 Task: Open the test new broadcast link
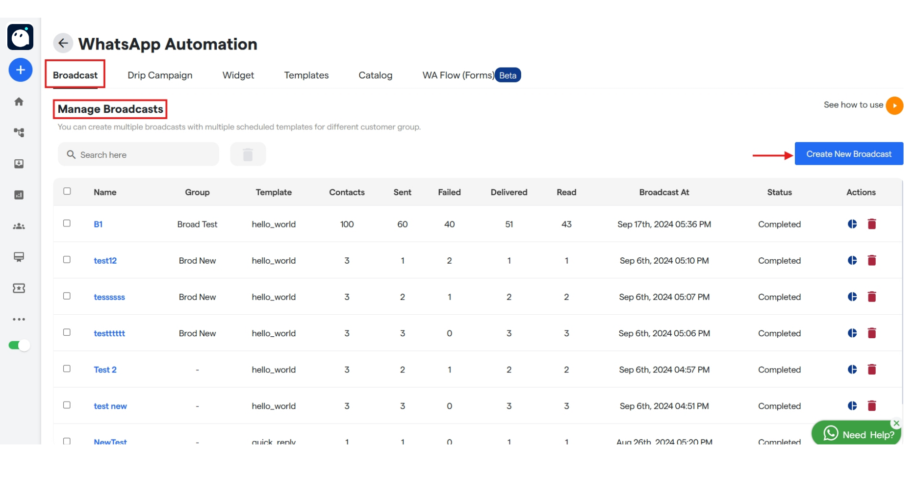(110, 406)
